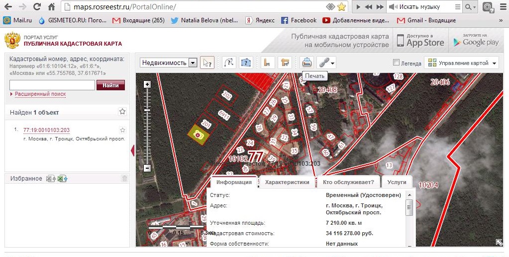Open GISMETEO.RU bookmark
The width and height of the screenshot is (509, 257).
72,20
